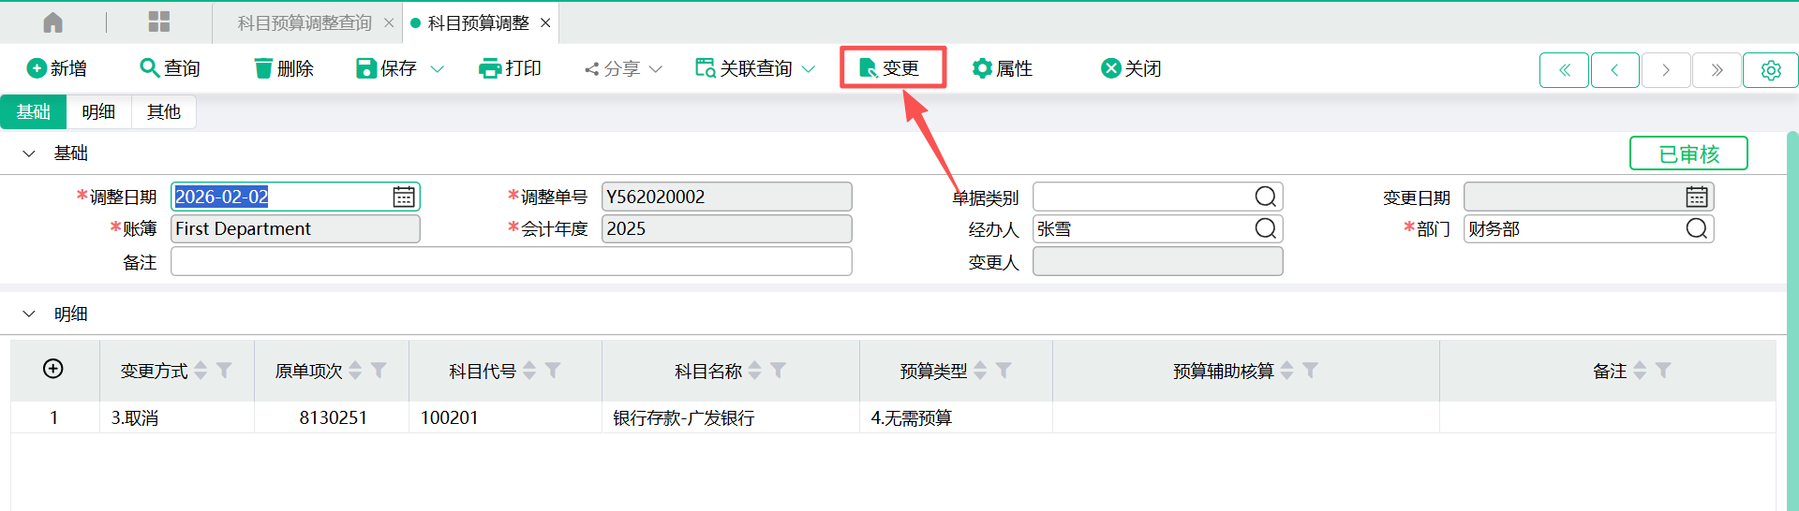Viewport: 1799px width, 511px height.
Task: Collapse the 基础 section chevron
Action: click(29, 153)
